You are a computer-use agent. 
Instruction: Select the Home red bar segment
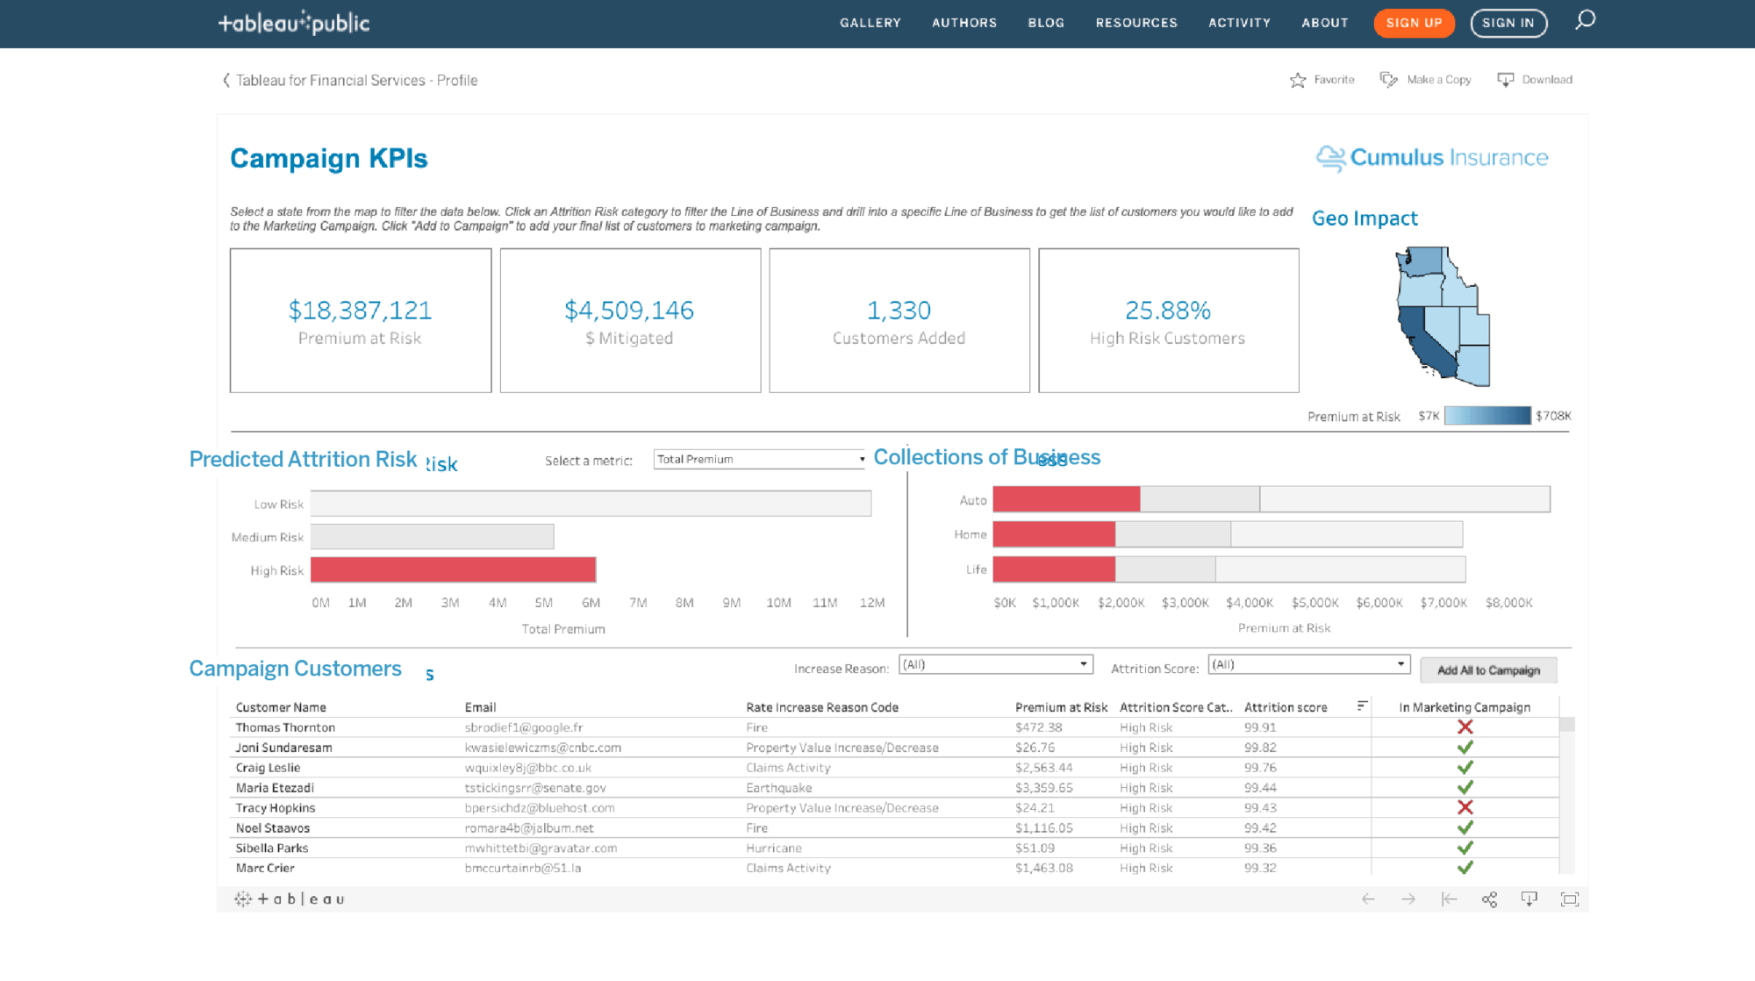tap(1054, 534)
